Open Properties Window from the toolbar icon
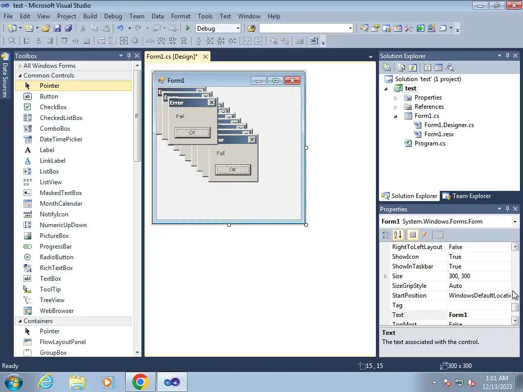523x392 pixels. click(x=375, y=29)
